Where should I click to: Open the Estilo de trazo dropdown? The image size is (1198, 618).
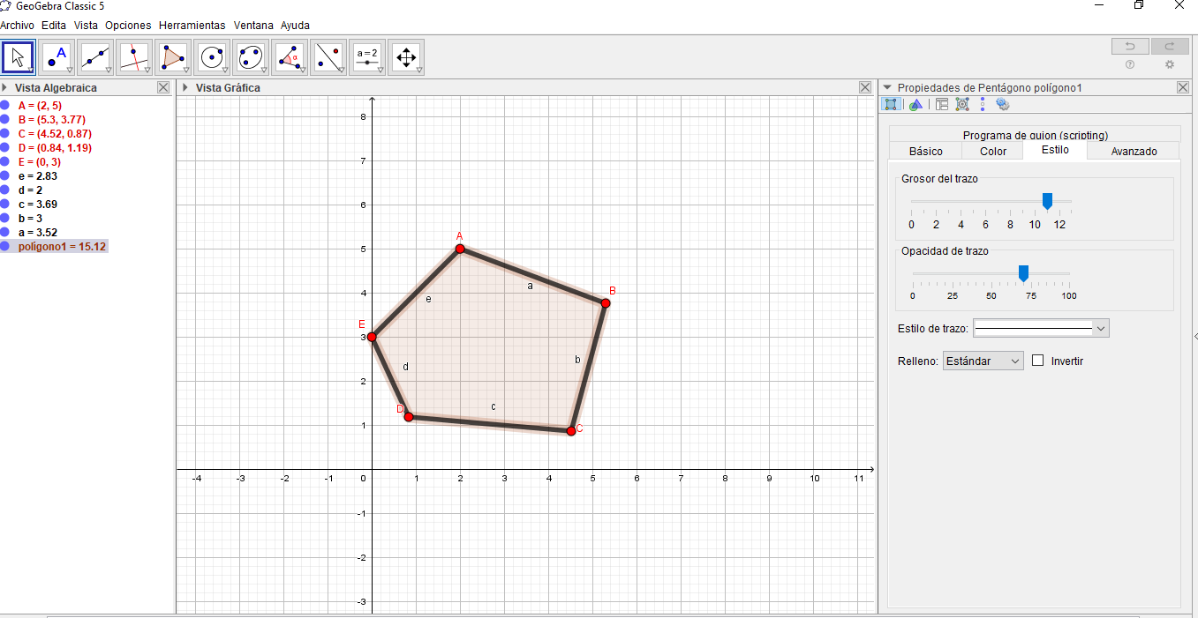coord(1100,327)
